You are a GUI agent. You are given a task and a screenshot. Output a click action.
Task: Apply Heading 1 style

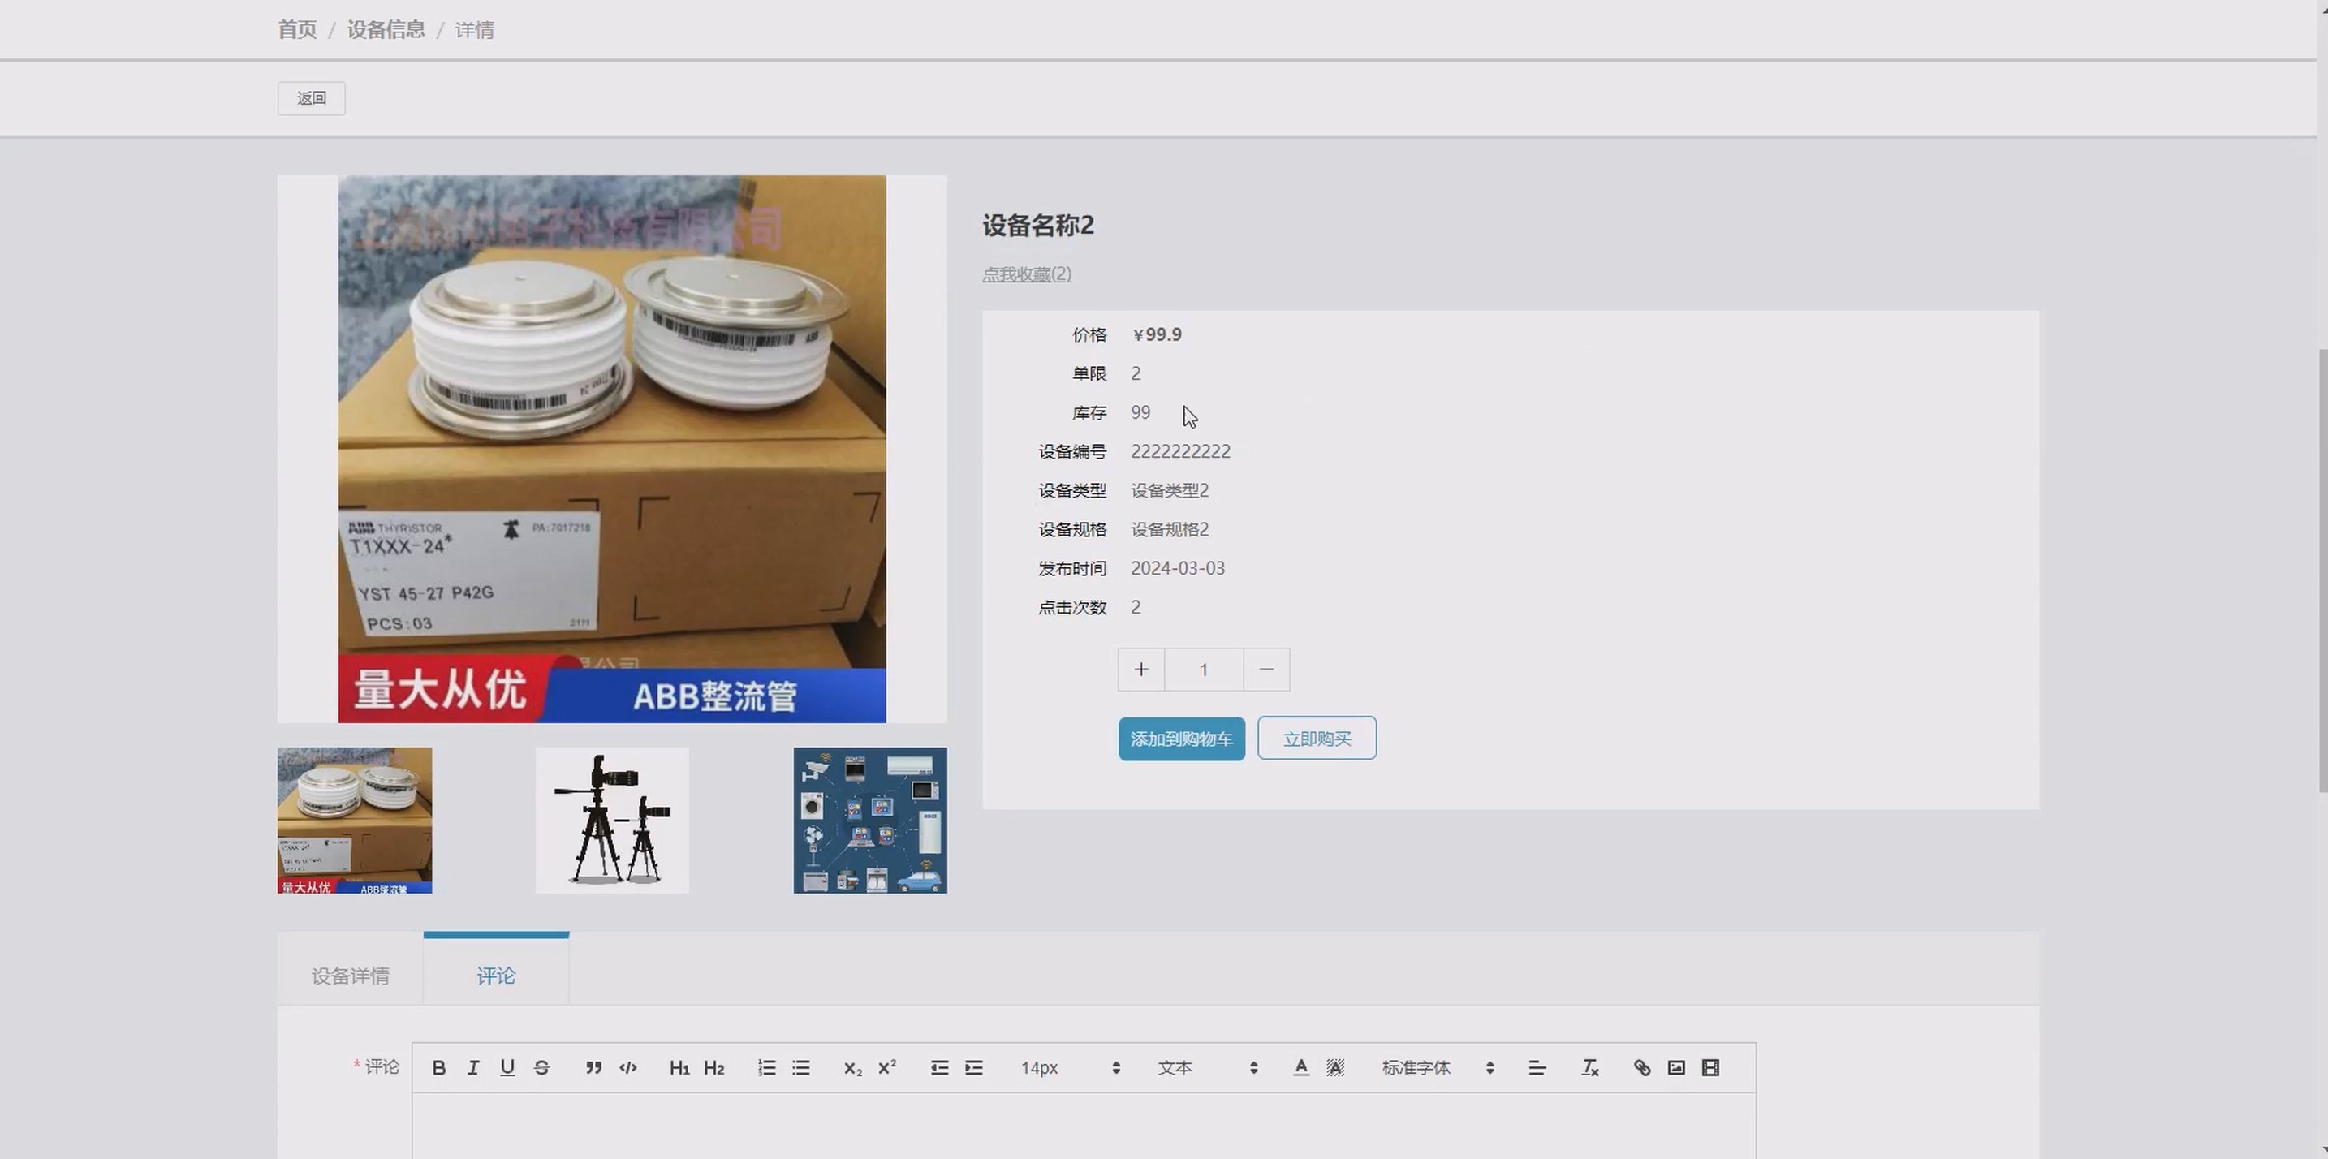coord(679,1068)
